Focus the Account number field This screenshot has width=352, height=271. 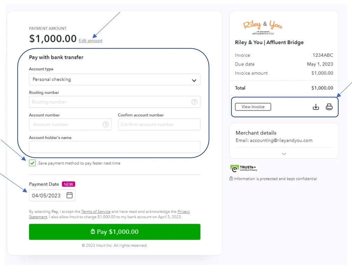click(x=70, y=124)
